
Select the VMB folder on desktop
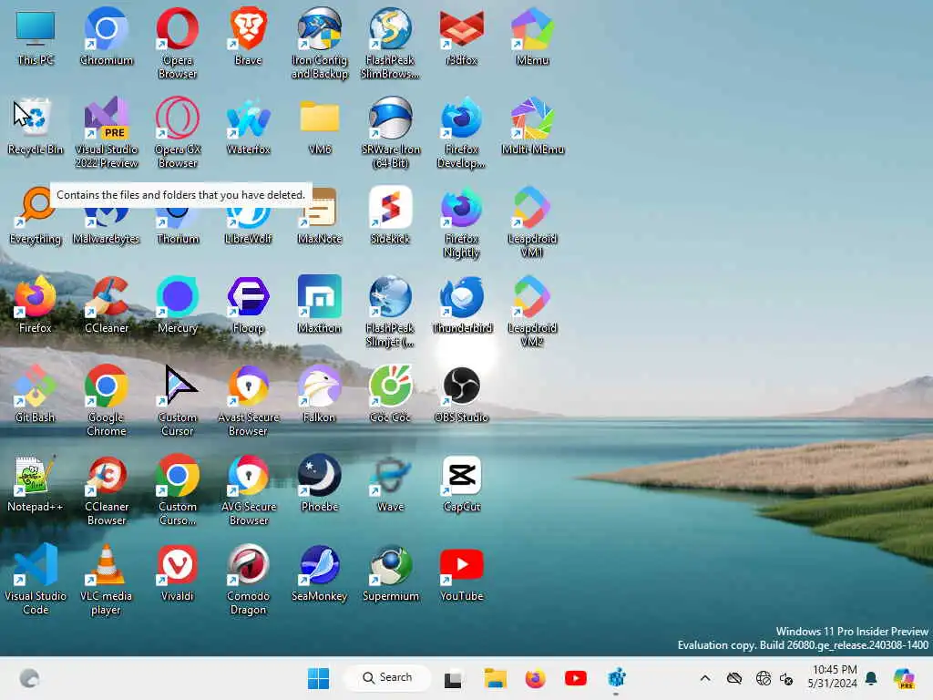pos(320,126)
